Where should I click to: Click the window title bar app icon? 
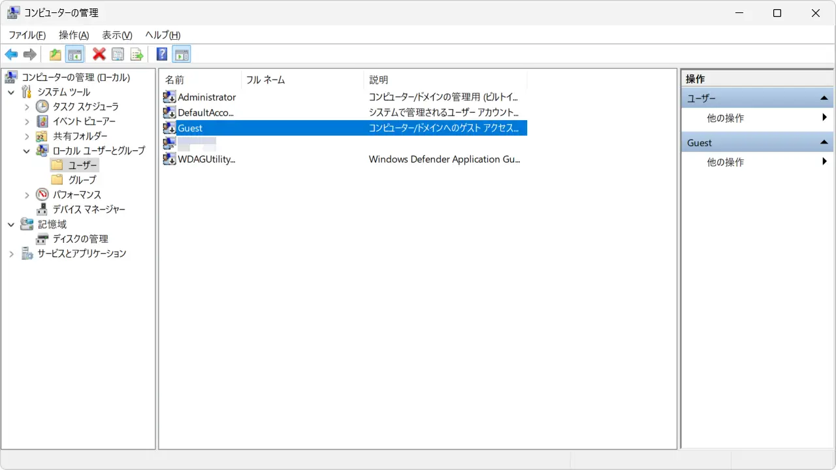pos(13,12)
